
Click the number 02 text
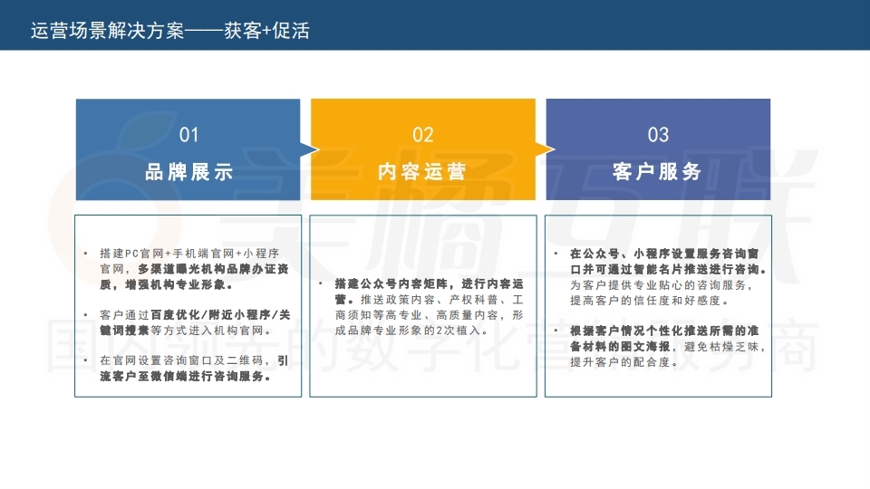423,135
